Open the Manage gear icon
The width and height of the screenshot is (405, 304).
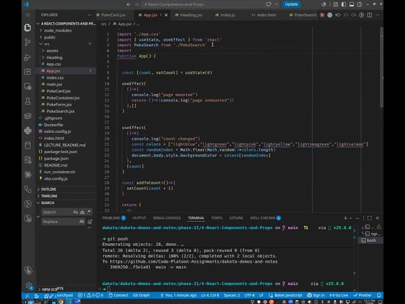[28, 286]
